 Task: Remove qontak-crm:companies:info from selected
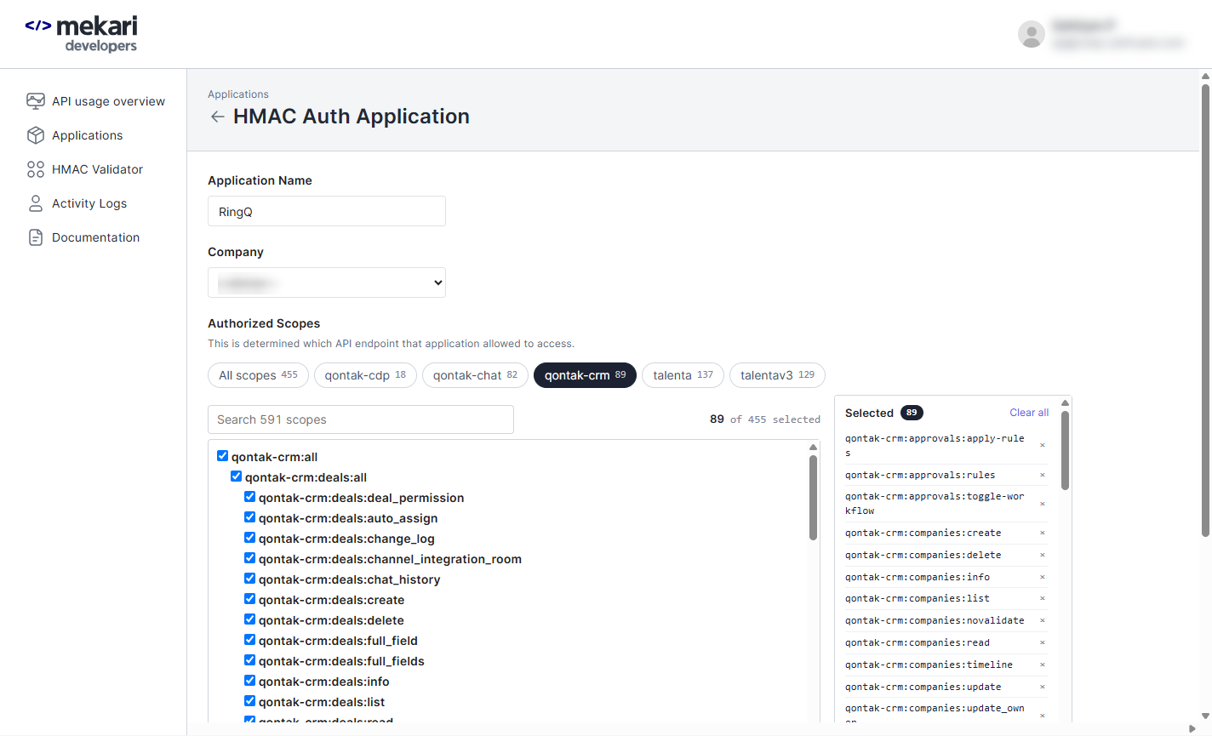point(1043,577)
